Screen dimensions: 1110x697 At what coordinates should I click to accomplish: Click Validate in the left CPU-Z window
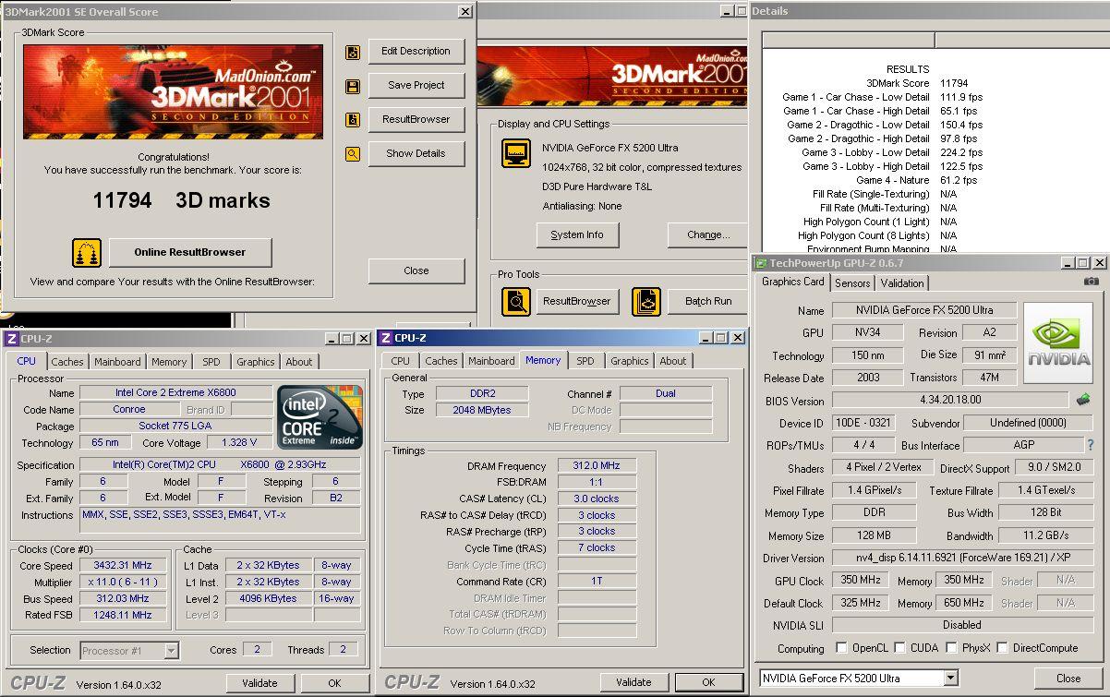[x=259, y=683]
